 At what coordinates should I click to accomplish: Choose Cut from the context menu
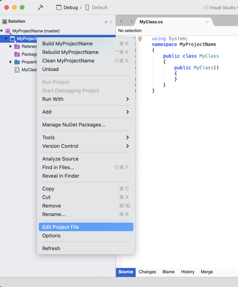click(x=86, y=197)
